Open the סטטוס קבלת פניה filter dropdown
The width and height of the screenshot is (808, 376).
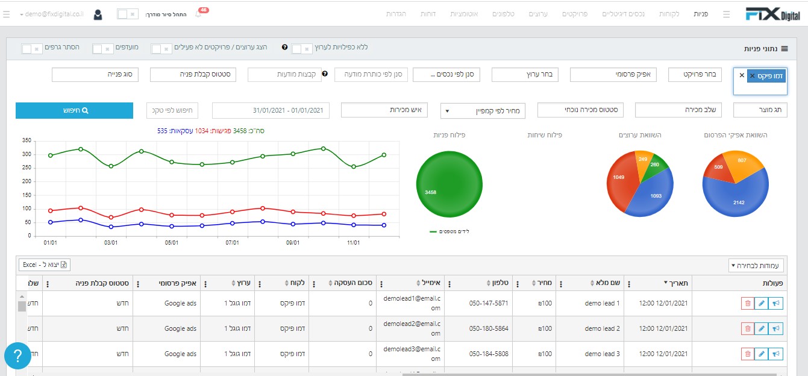193,75
